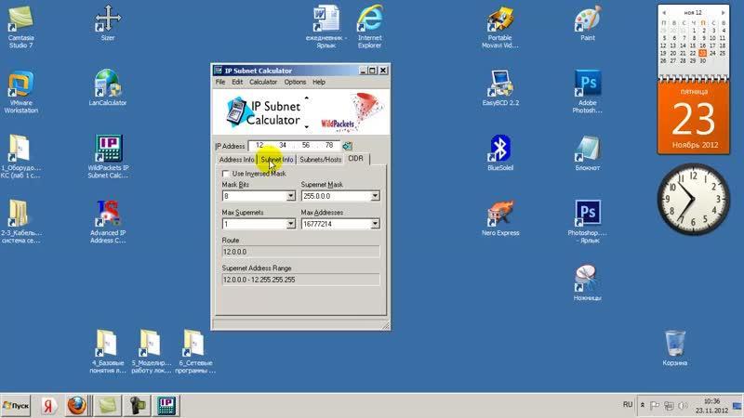Click the IP address lookup icon
Viewport: 744px width, 418px height.
tap(348, 146)
